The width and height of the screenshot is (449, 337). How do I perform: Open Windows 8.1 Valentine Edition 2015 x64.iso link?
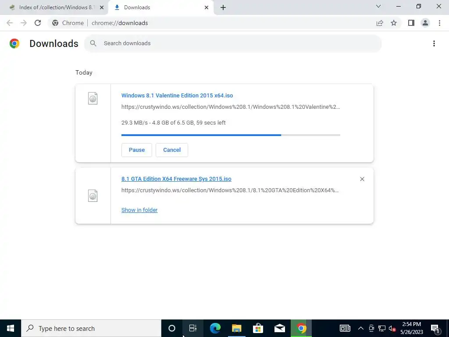(x=177, y=95)
